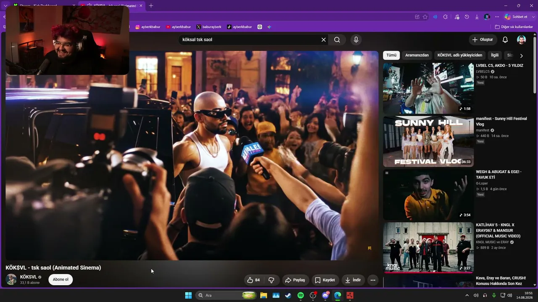Viewport: 538px width, 302px height.
Task: Click the 'Kava, Eray ve Baran, CRUSH!' title
Action: tap(501, 281)
